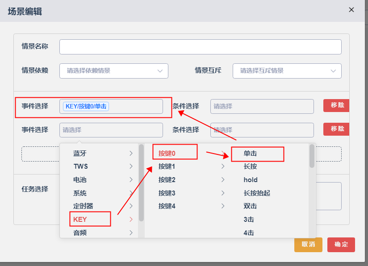Remove the first event row with 移除
This screenshot has height=266, width=368.
click(x=336, y=105)
